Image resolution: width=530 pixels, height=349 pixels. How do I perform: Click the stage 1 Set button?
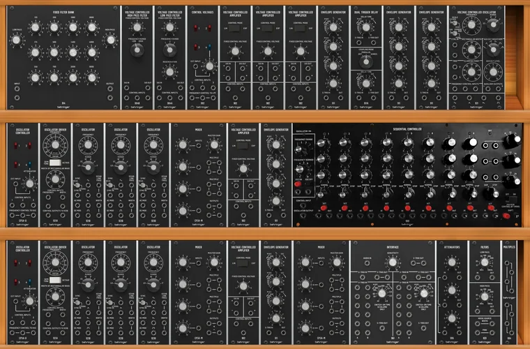click(324, 208)
